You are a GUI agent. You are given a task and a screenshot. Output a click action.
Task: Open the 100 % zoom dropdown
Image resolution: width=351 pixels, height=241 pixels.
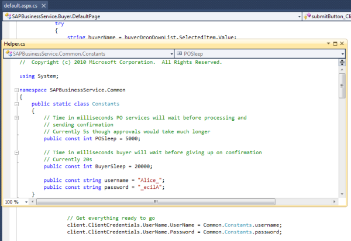[x=26, y=202]
